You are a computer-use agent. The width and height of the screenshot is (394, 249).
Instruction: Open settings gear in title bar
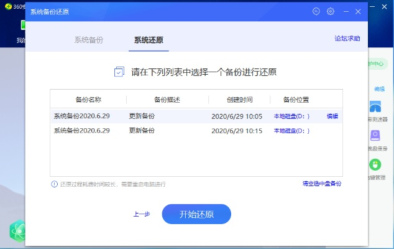(330, 11)
